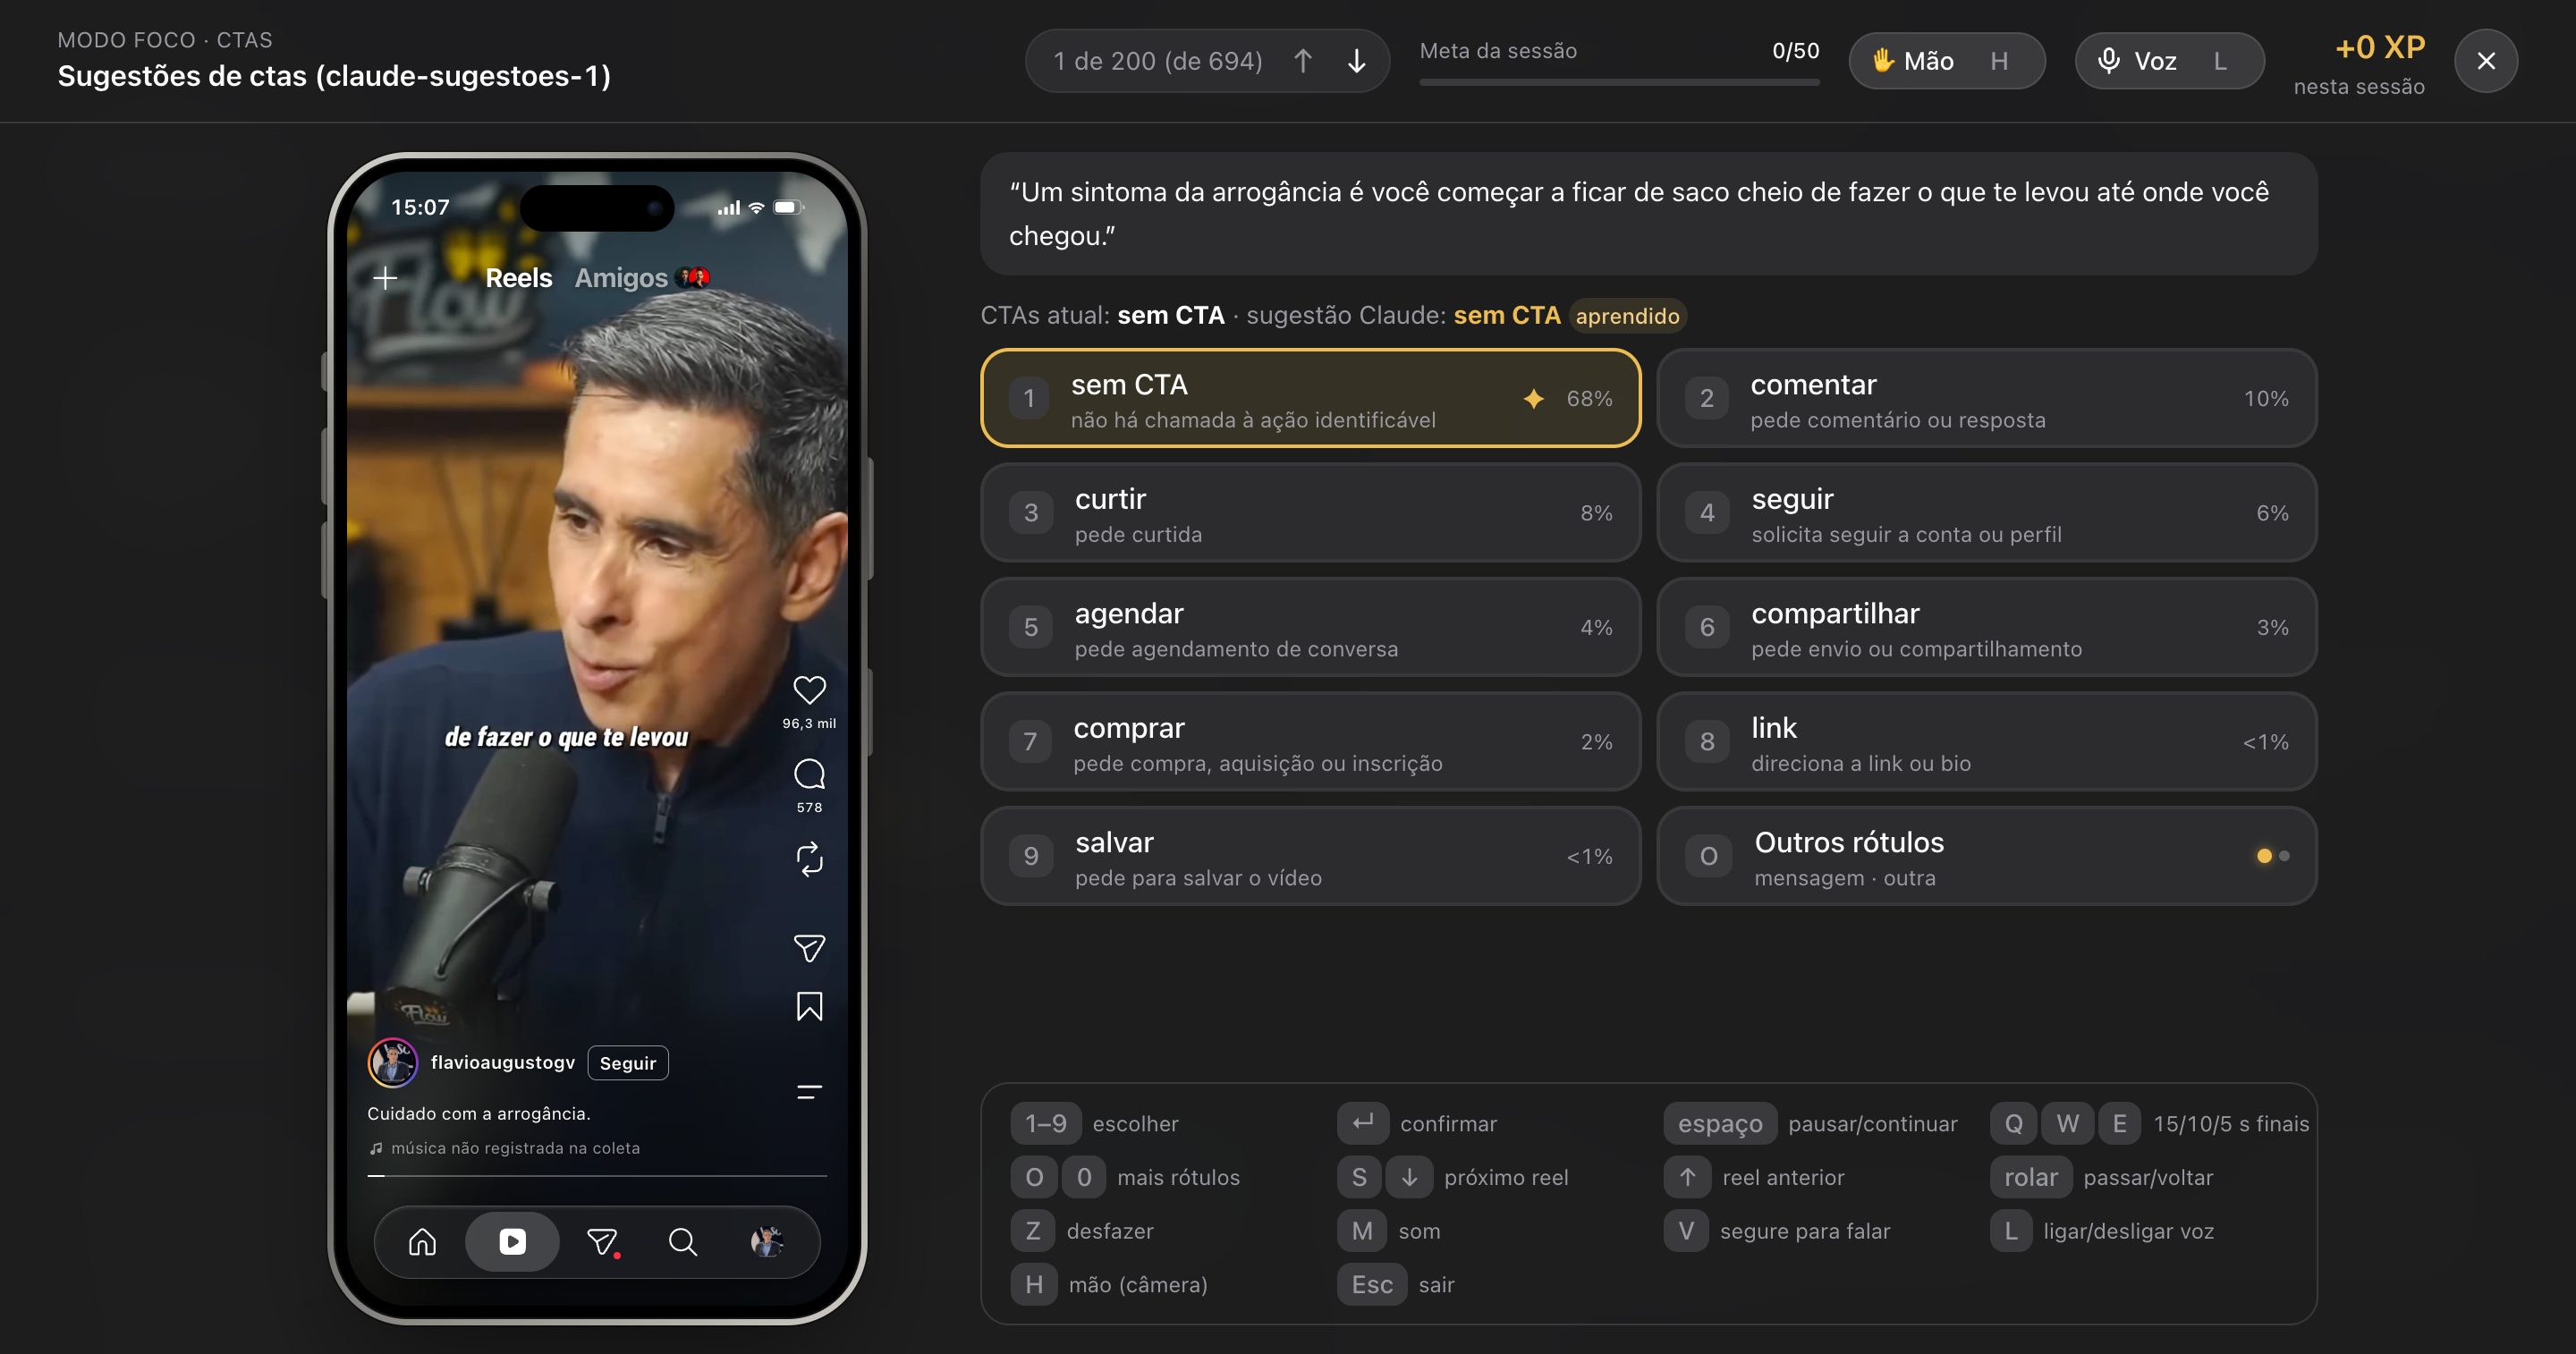Pick the 'agendar' label option
The height and width of the screenshot is (1354, 2576).
tap(1310, 627)
